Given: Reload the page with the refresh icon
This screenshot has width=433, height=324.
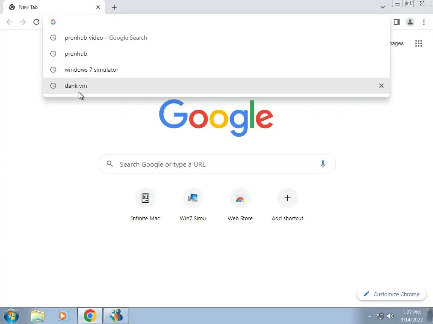Looking at the screenshot, I should (36, 22).
